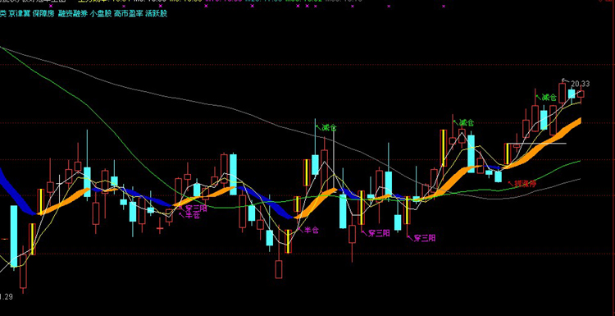Click the 20.33 high price label
The height and width of the screenshot is (316, 615).
pos(580,84)
